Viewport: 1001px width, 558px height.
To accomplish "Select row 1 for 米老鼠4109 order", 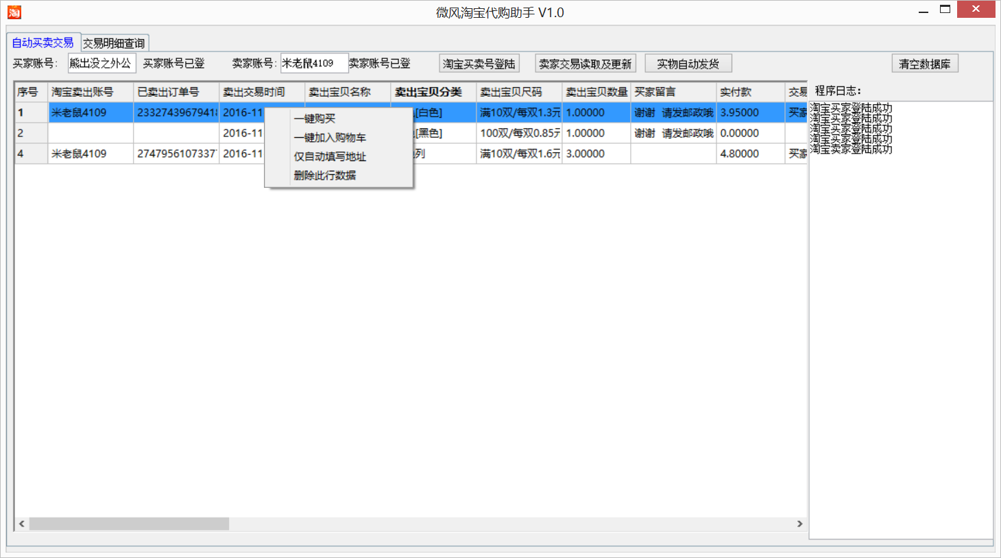I will click(x=89, y=112).
